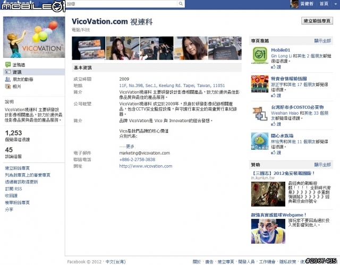Click the marketing@vicovation.com email text

pyautogui.click(x=144, y=153)
